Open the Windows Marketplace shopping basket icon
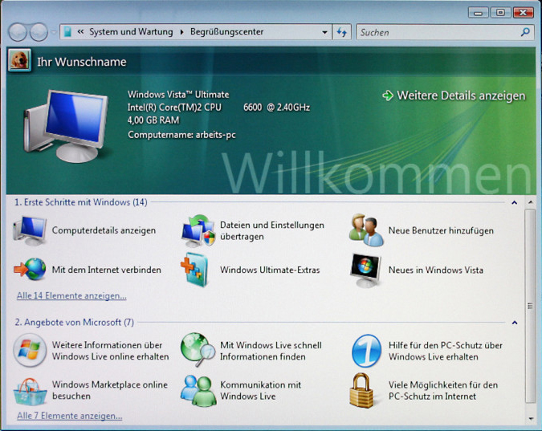Viewport: 542px width, 431px height. point(30,391)
